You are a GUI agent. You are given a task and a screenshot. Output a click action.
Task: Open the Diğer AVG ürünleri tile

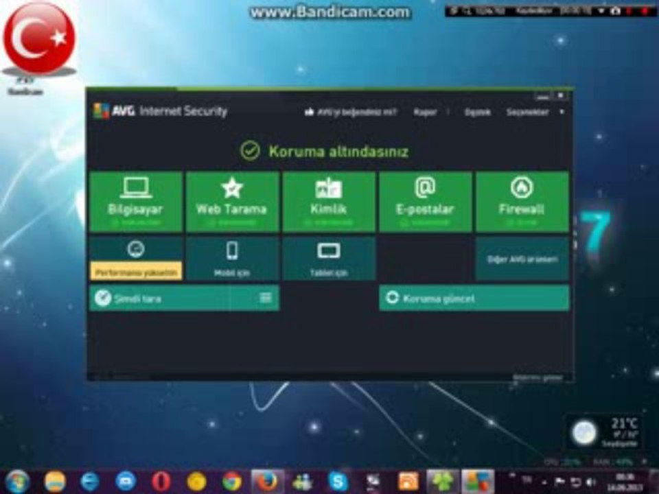(x=522, y=259)
